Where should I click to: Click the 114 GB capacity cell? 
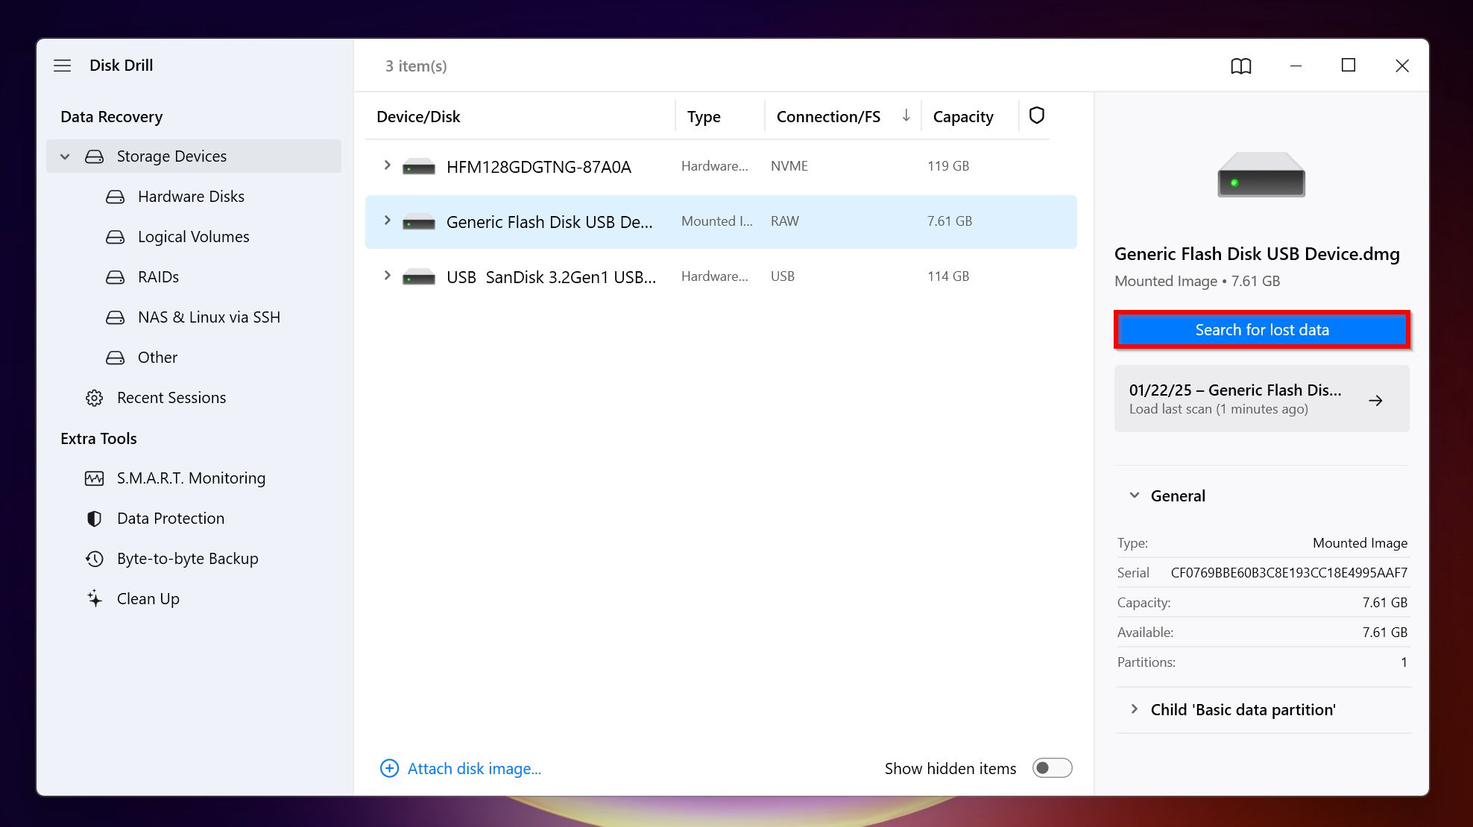click(x=948, y=276)
